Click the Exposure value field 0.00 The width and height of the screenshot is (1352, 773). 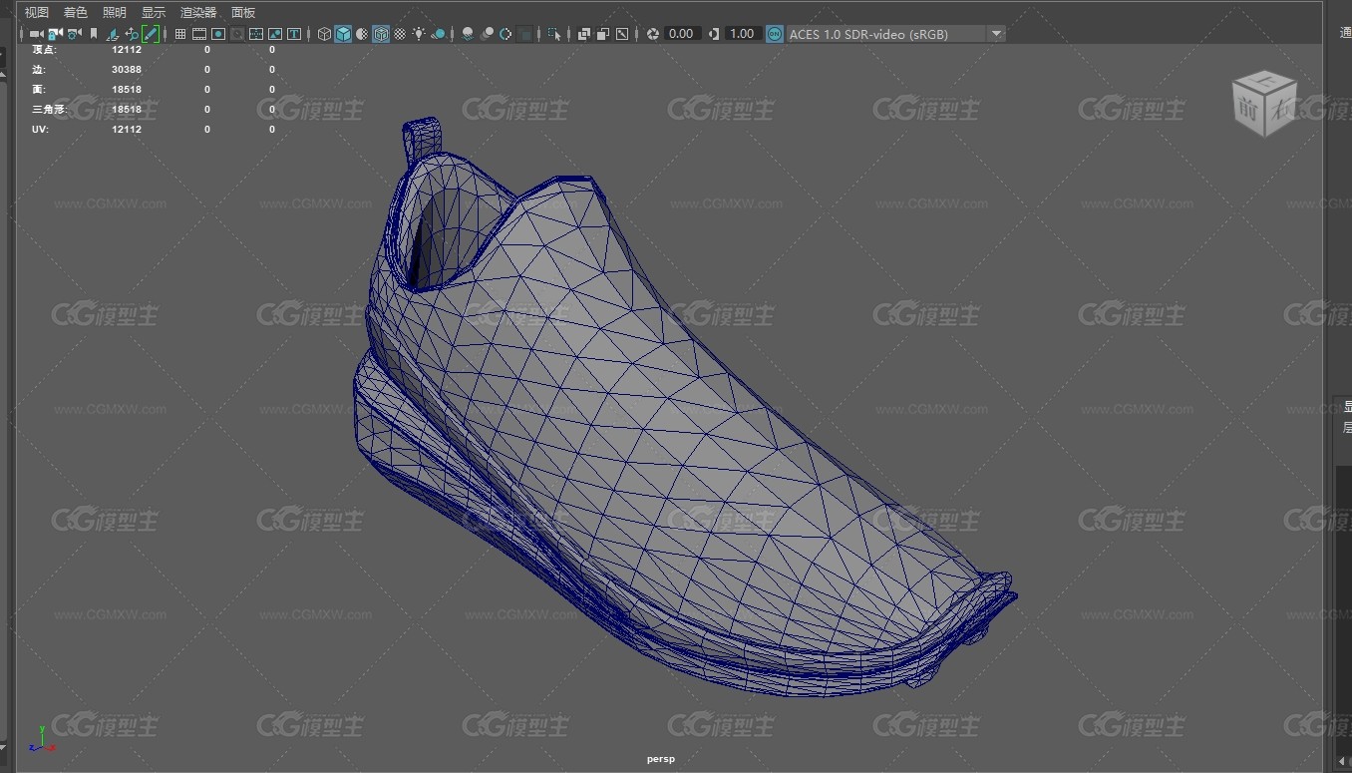tap(682, 34)
